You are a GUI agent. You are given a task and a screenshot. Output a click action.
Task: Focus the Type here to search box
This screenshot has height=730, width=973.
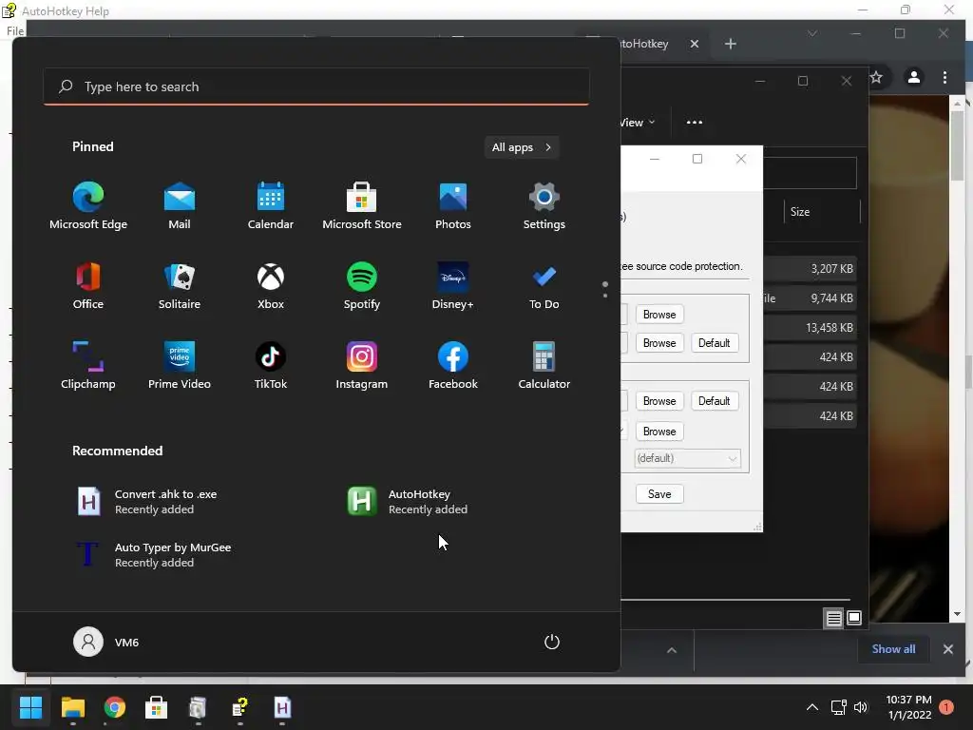pyautogui.click(x=316, y=86)
